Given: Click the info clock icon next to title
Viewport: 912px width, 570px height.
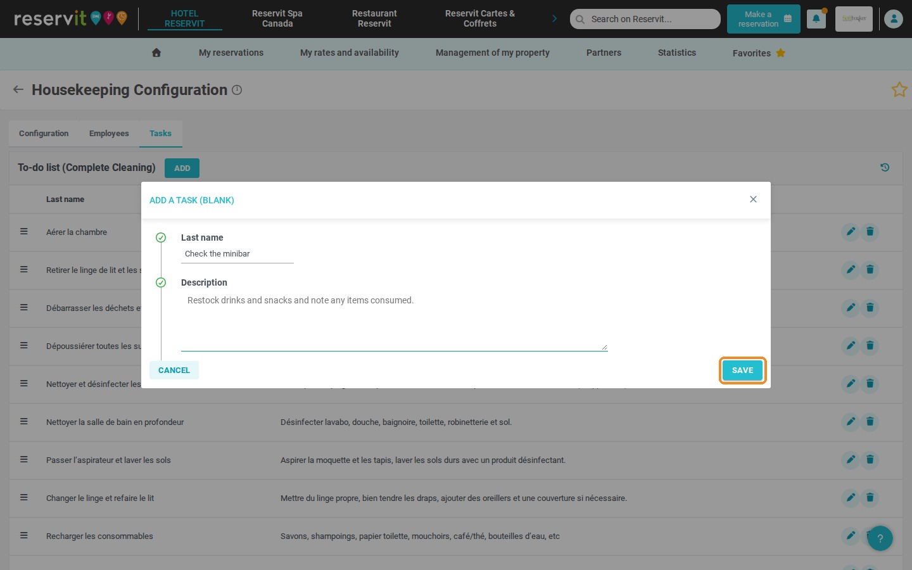Looking at the screenshot, I should [x=237, y=90].
